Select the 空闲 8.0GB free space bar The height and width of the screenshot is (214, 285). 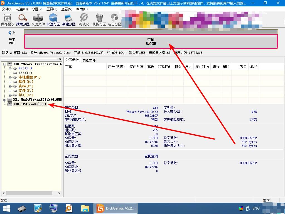point(152,41)
